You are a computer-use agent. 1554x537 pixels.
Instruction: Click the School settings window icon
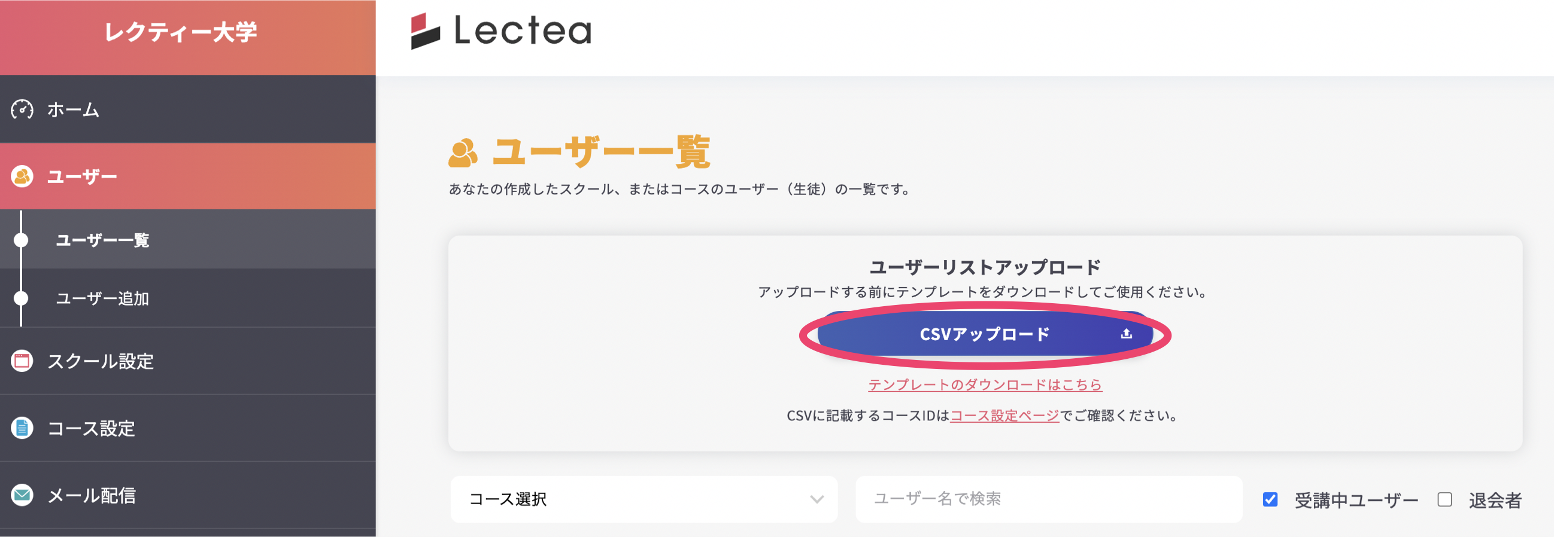click(22, 361)
